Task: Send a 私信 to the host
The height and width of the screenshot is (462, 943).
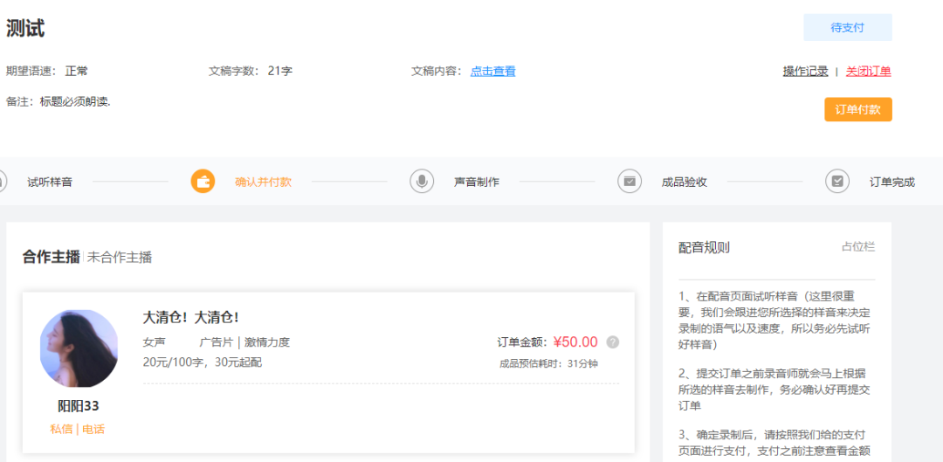Action: (61, 429)
